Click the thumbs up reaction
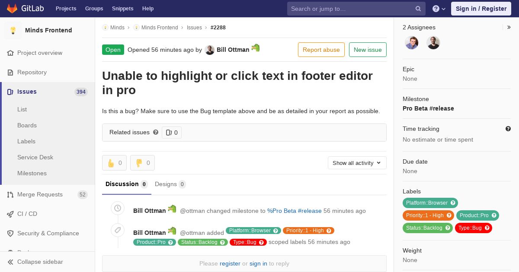Viewport: 519px width, 272px height. pyautogui.click(x=114, y=163)
